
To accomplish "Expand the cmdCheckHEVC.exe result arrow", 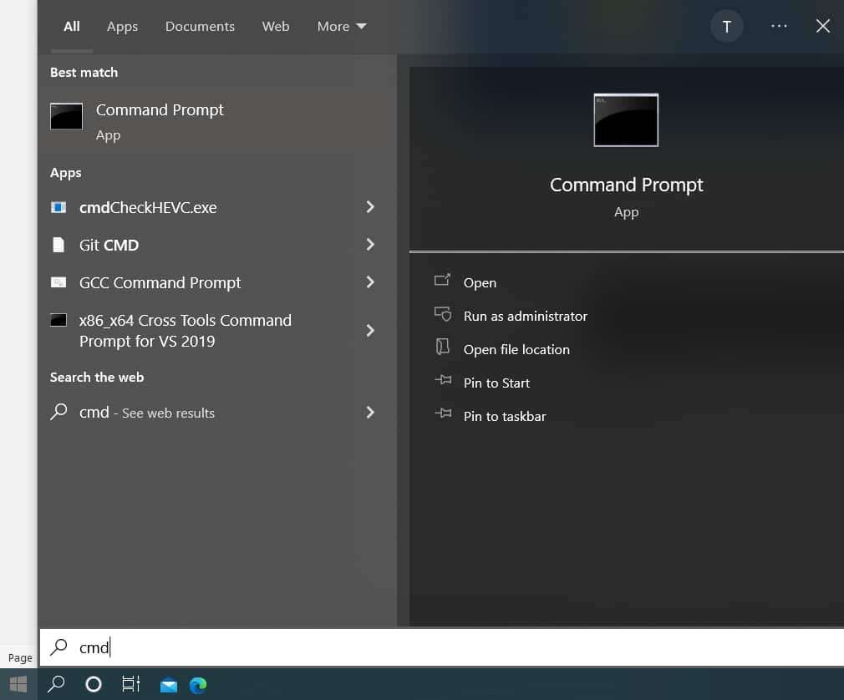I will [370, 207].
